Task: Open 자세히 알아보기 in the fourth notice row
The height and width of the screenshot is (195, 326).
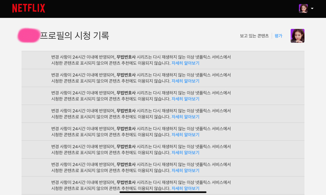Action: tap(185, 117)
